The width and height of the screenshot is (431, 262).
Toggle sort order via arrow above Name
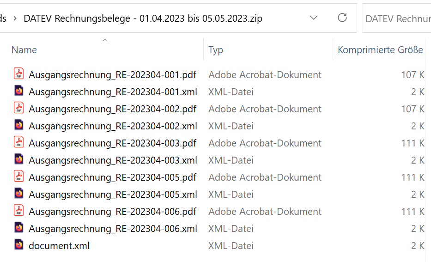[x=105, y=40]
